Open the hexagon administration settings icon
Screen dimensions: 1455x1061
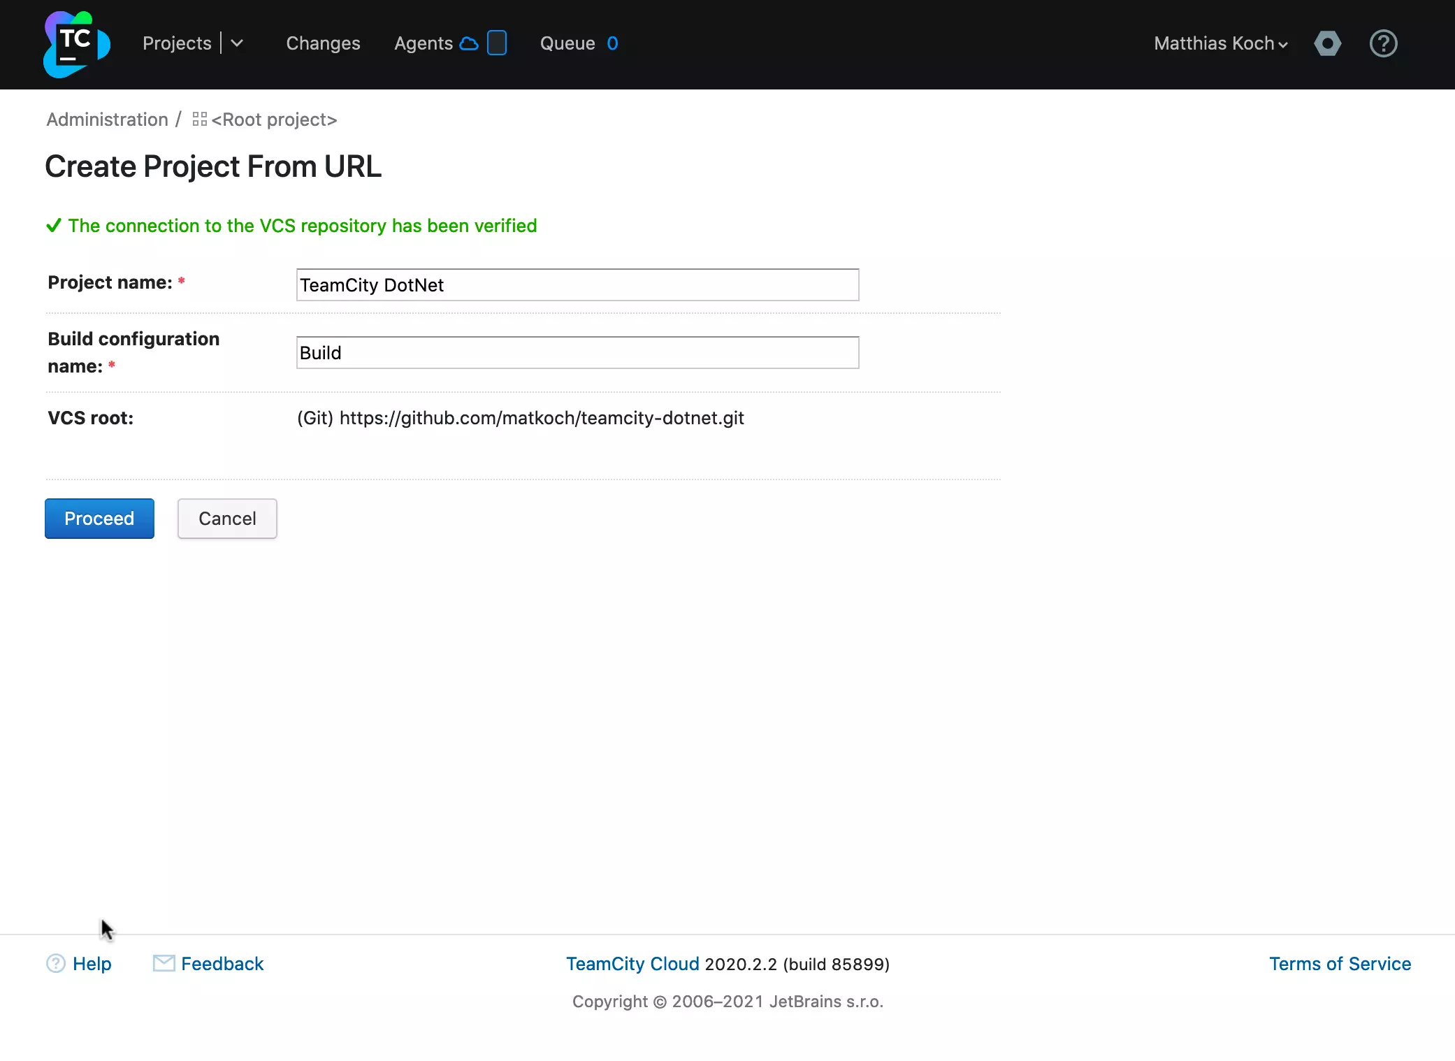(x=1327, y=43)
